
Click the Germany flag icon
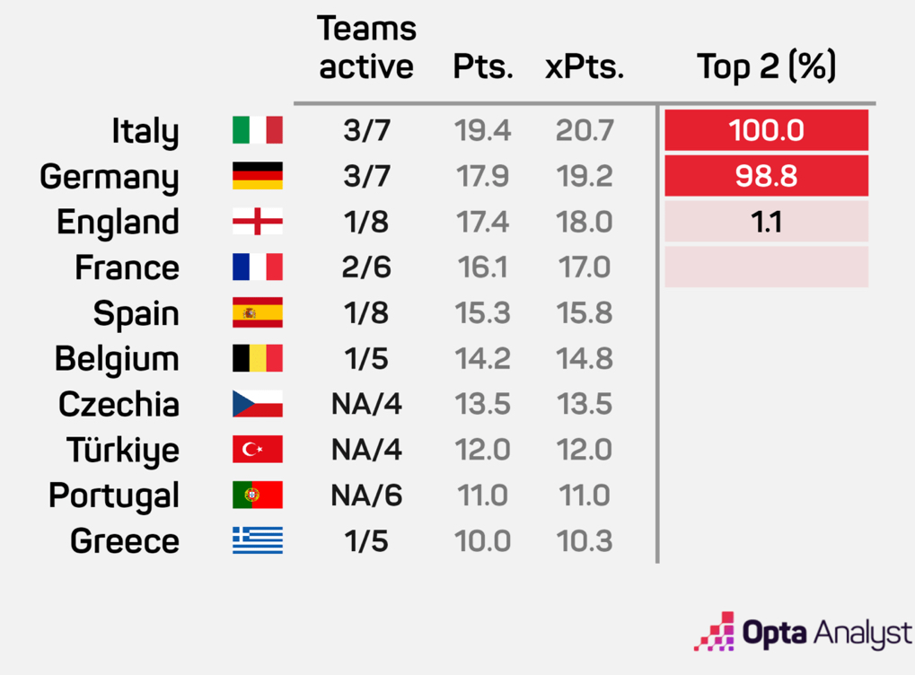click(x=257, y=176)
